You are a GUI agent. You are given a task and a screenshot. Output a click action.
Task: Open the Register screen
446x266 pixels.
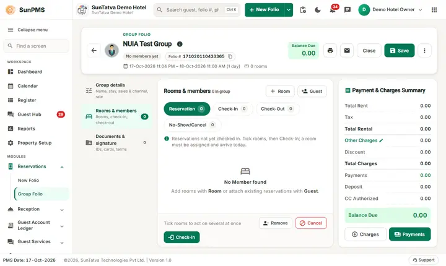click(37, 100)
